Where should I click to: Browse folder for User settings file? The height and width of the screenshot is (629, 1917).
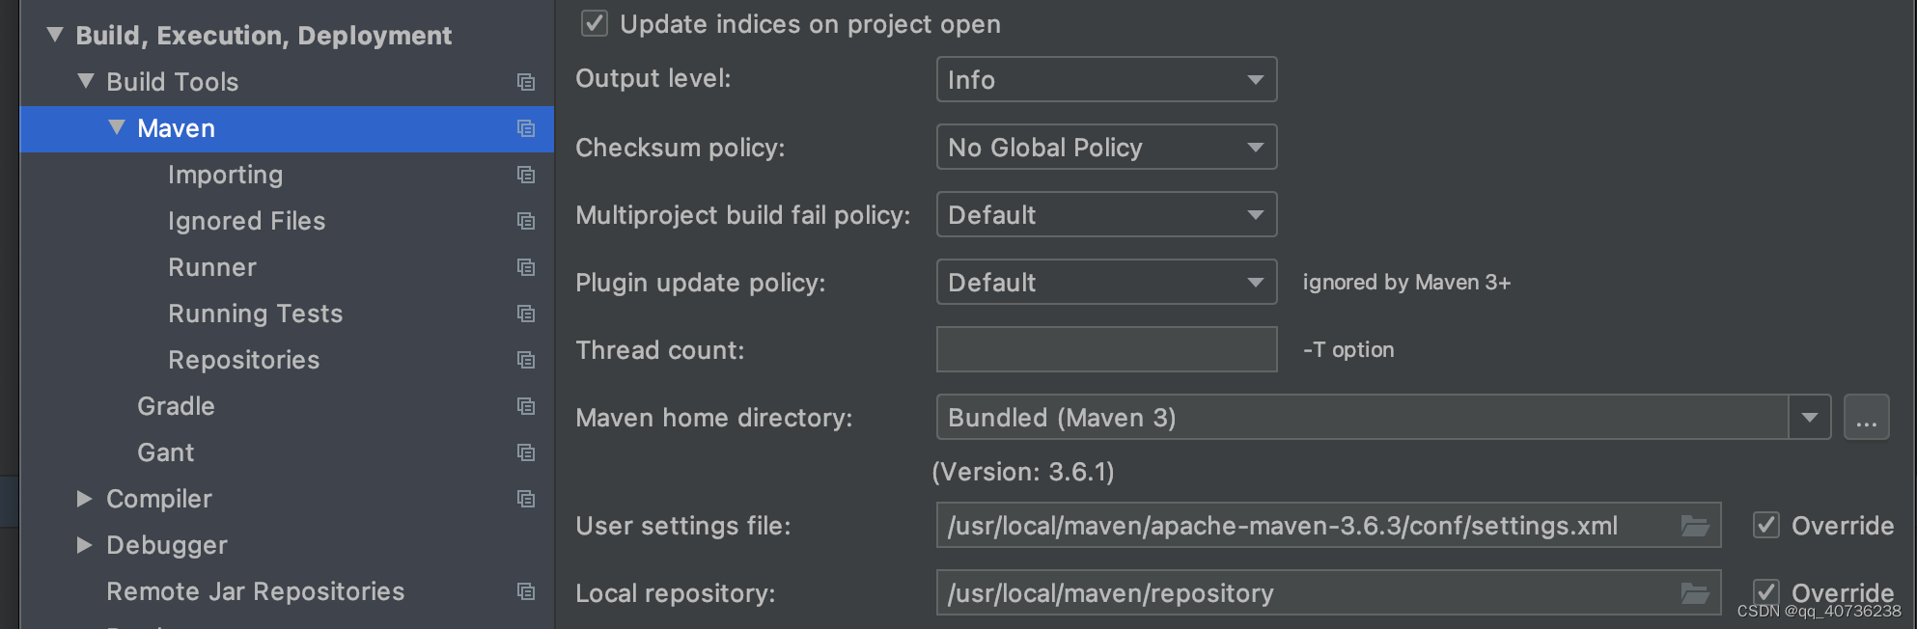click(1695, 526)
